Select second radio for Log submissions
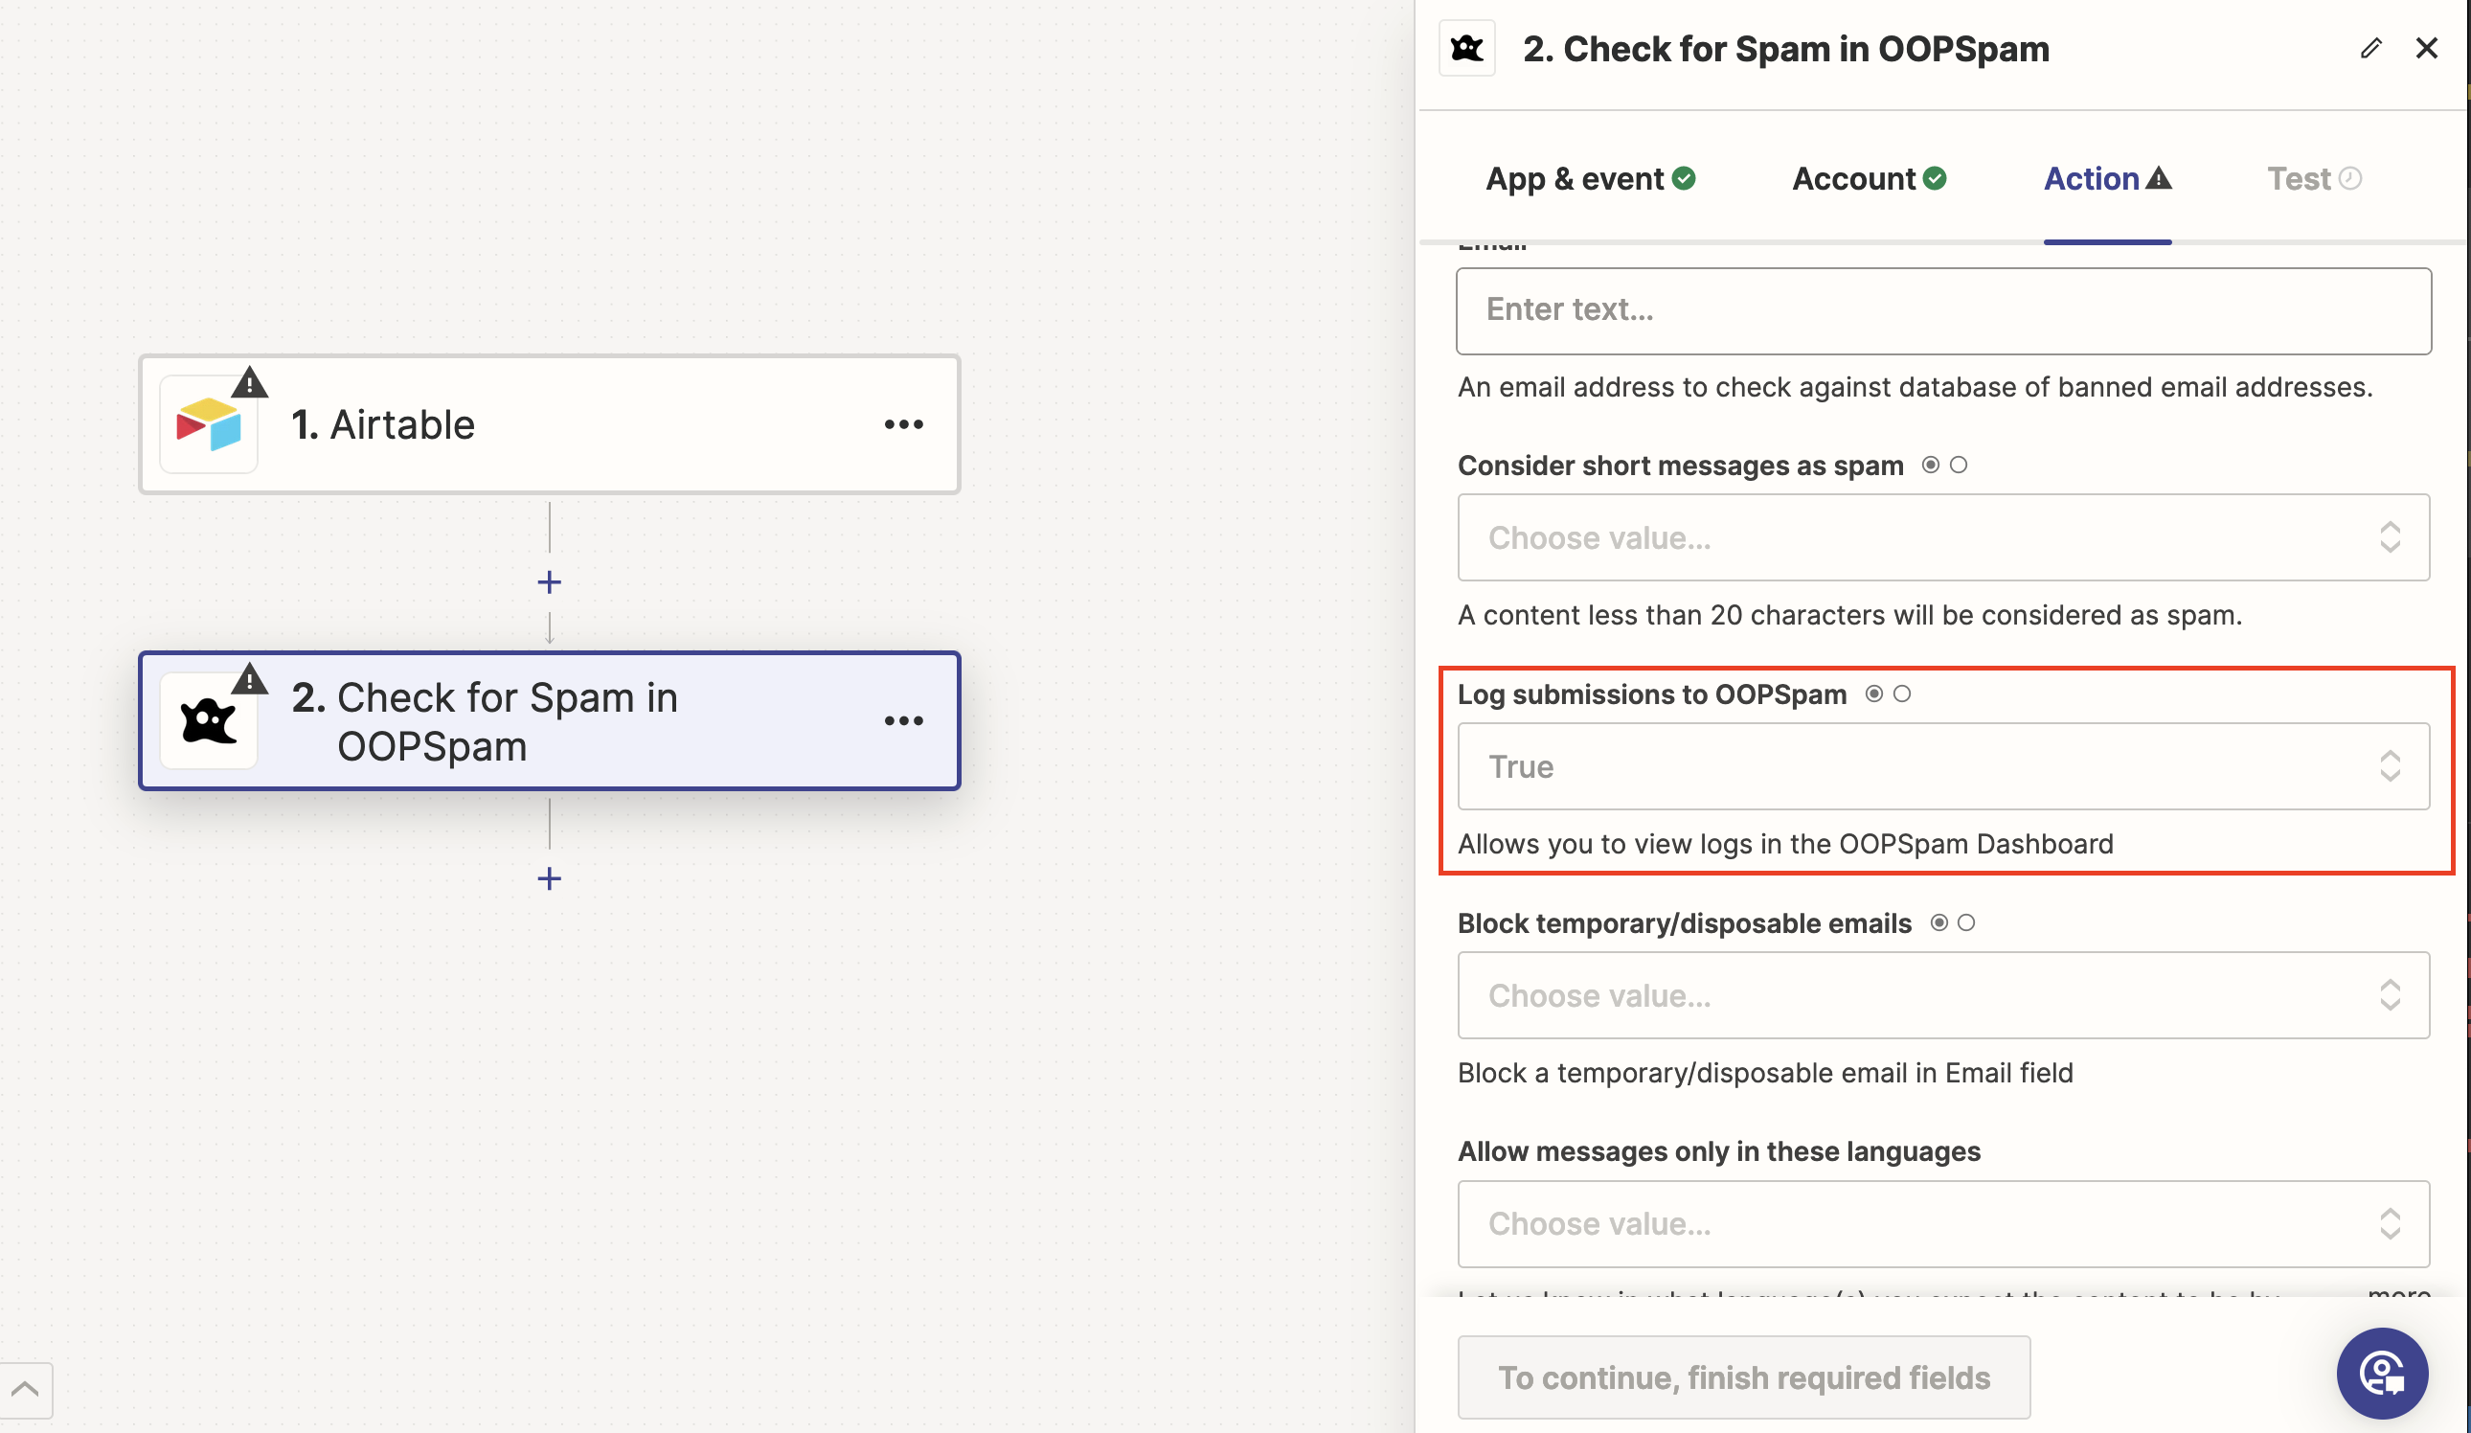The image size is (2471, 1433). 1902,694
